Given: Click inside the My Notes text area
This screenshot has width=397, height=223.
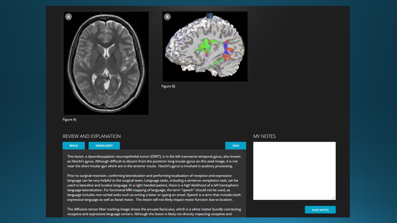Looking at the screenshot, I should [294, 171].
